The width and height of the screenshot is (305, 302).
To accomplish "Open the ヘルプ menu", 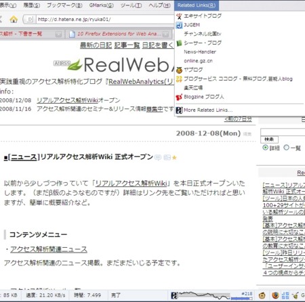I will pos(159,5).
